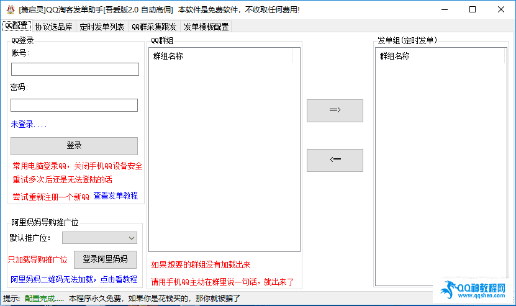
Task: Move group right with => button
Action: tap(335, 110)
